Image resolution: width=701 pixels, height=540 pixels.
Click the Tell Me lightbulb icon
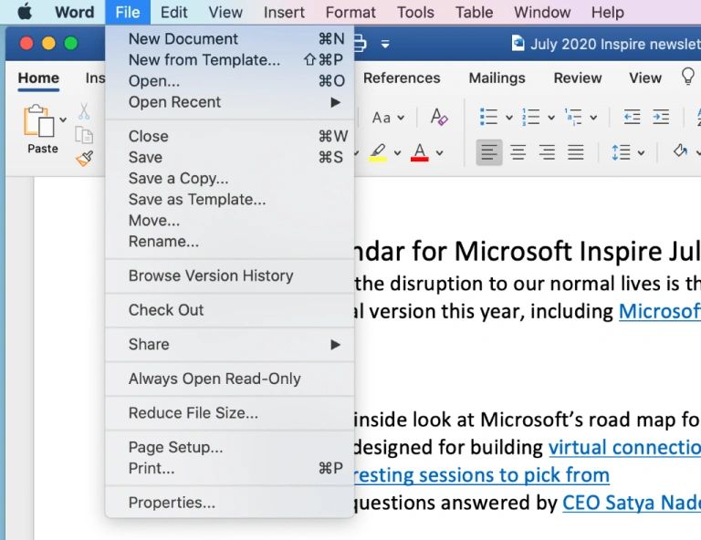tap(688, 78)
